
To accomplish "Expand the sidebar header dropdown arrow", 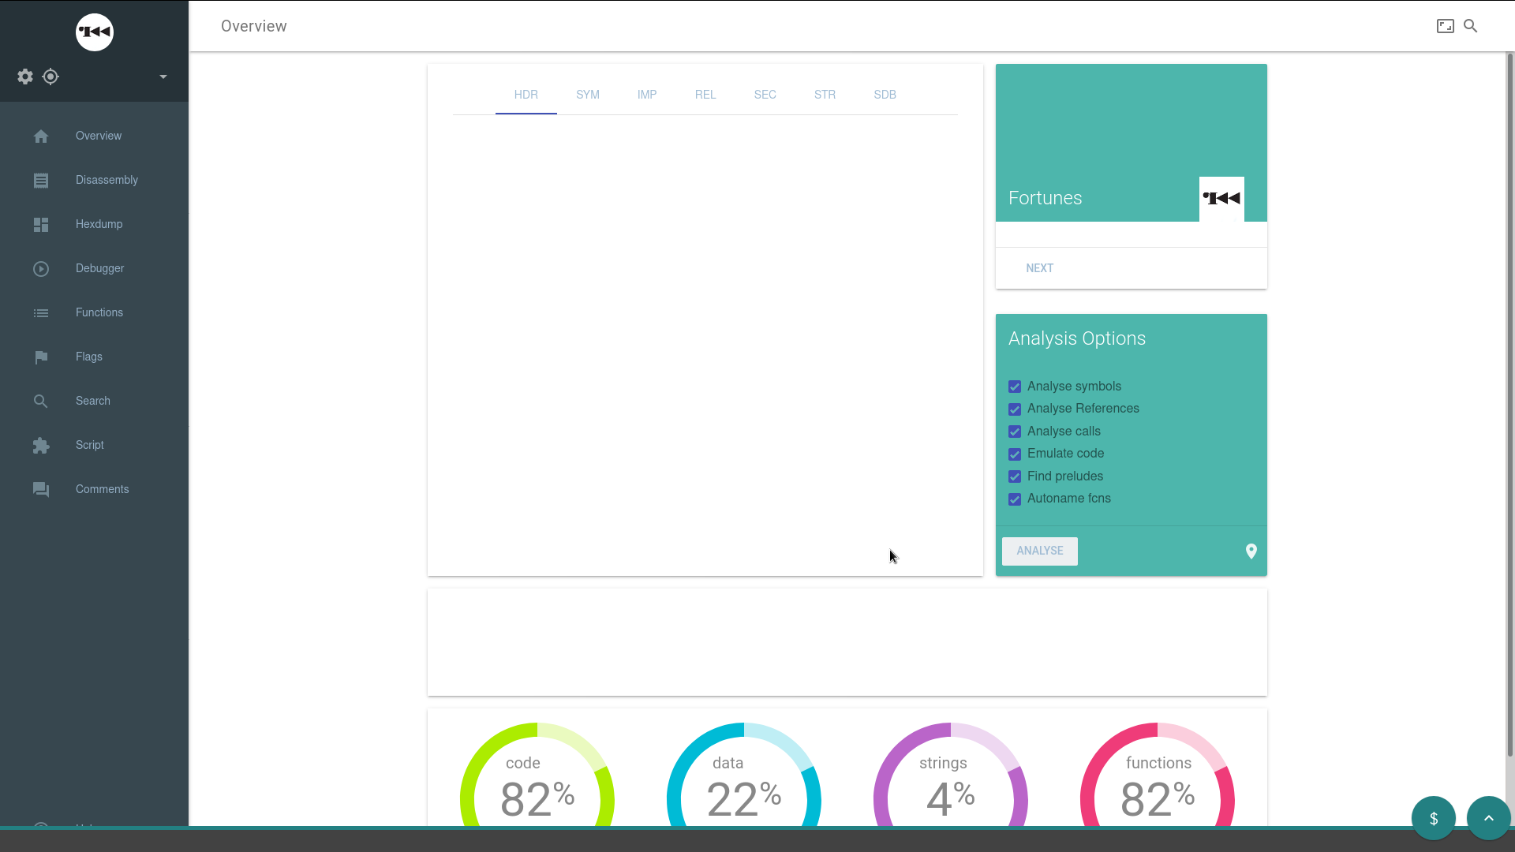I will coord(163,77).
